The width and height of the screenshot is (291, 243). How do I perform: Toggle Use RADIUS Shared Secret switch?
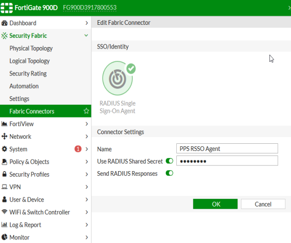click(x=169, y=161)
